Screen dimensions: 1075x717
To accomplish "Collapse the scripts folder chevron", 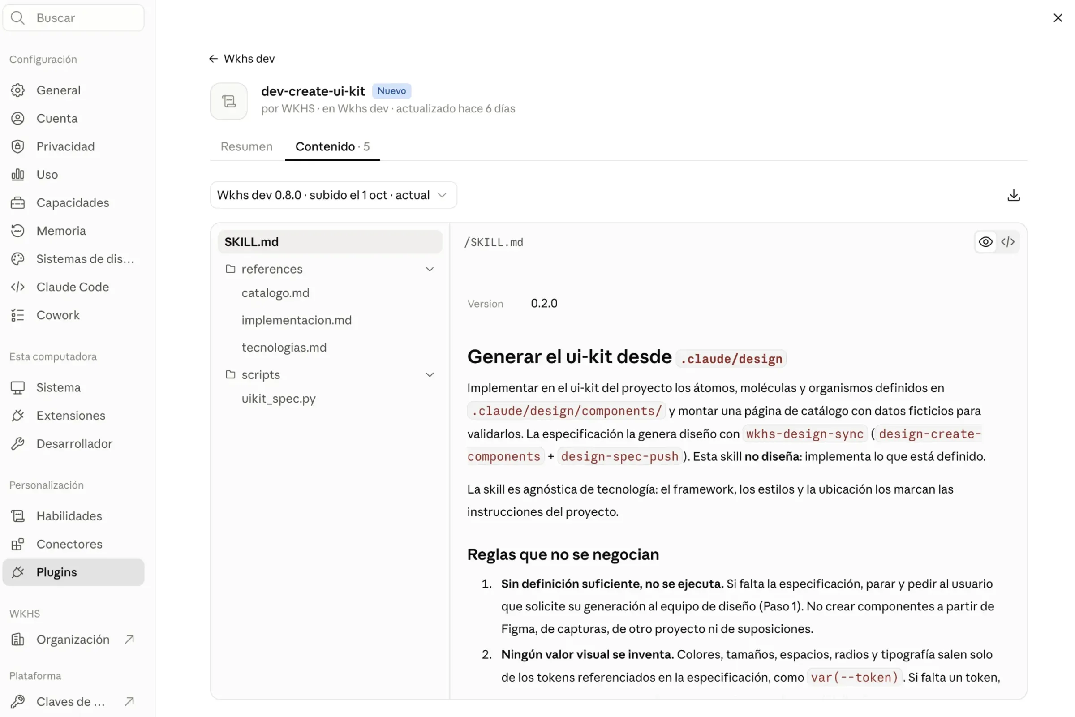I will (x=430, y=375).
